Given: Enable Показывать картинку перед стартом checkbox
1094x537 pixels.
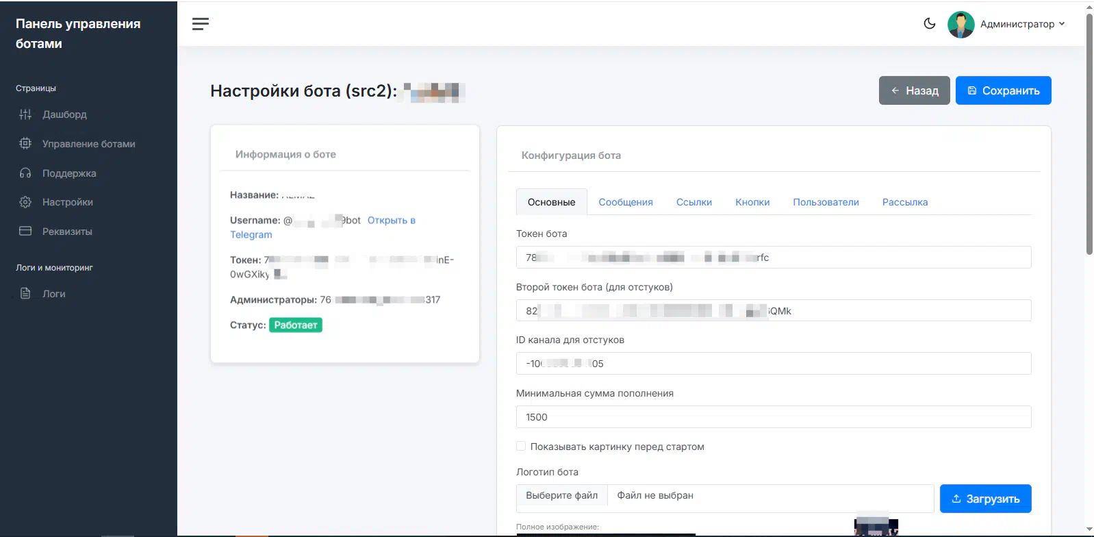Looking at the screenshot, I should coord(521,447).
